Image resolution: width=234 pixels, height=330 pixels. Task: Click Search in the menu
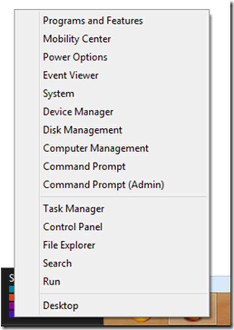coord(57,263)
